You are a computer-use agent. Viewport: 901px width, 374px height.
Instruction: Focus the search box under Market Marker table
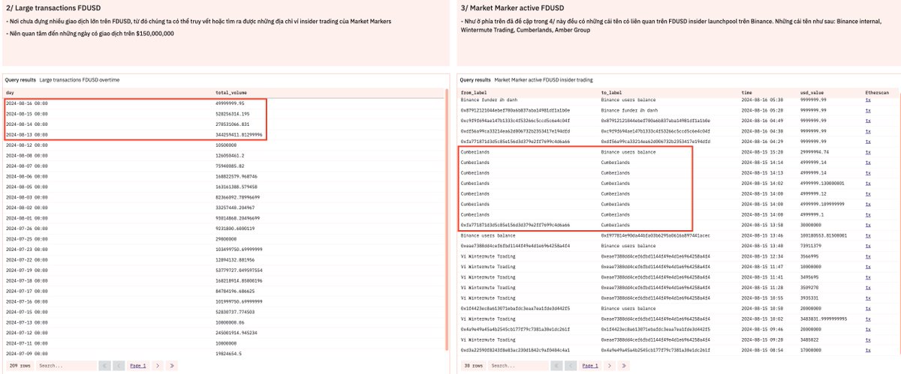point(517,366)
